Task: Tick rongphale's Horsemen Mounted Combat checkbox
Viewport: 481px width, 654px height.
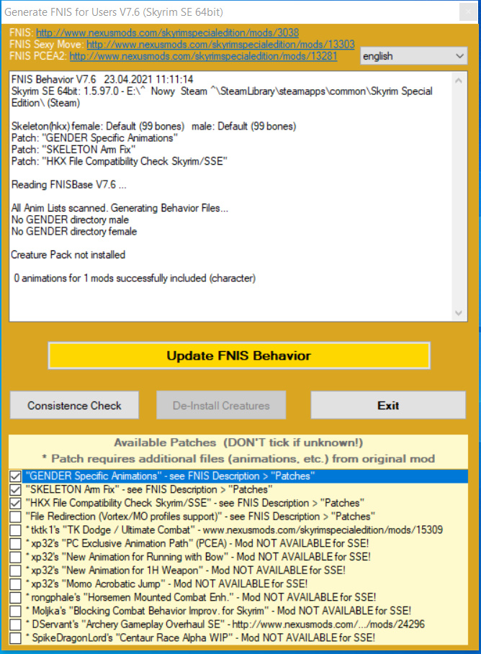Action: pyautogui.click(x=15, y=597)
